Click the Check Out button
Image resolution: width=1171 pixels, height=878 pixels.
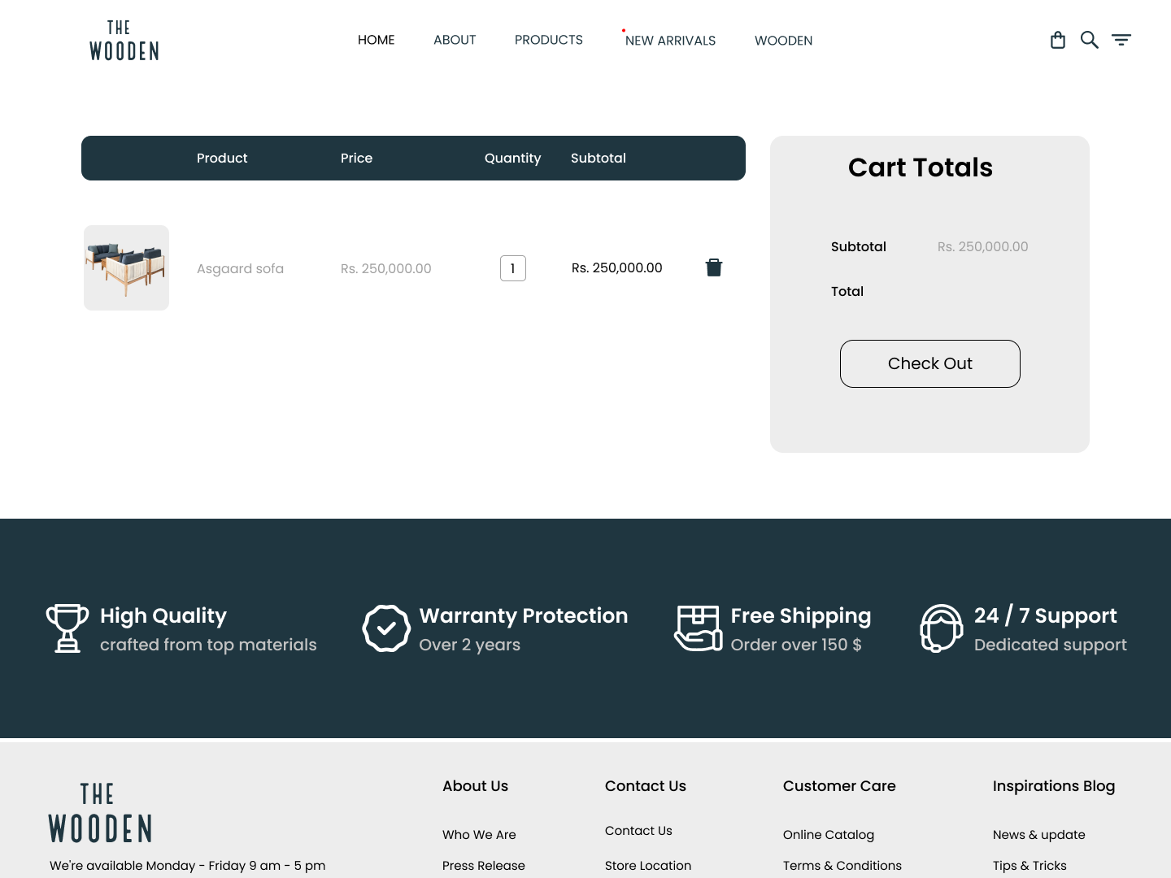[929, 363]
